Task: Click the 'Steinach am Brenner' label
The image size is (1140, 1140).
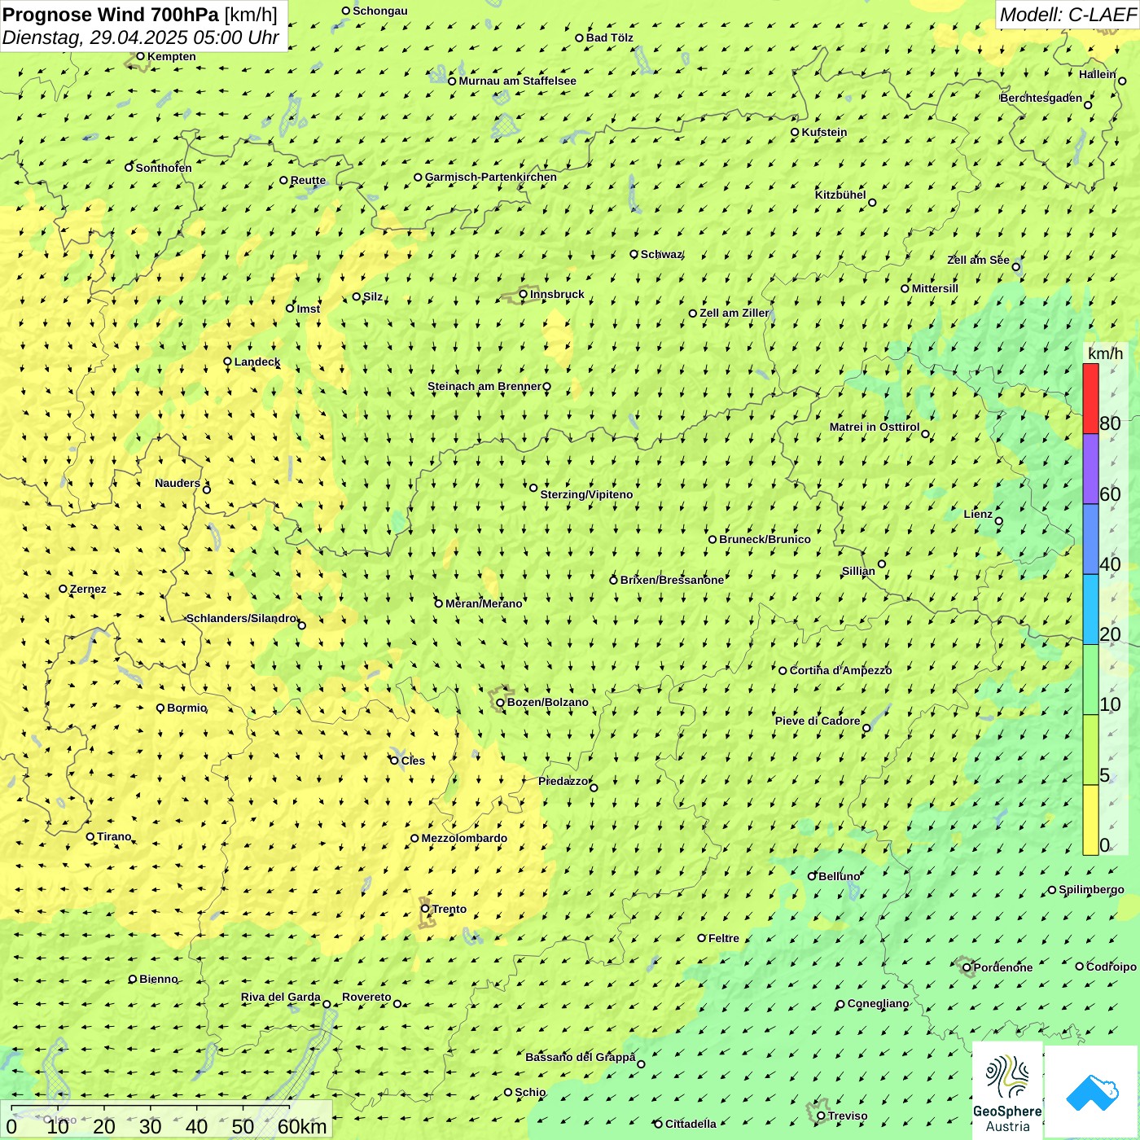Action: pyautogui.click(x=484, y=386)
